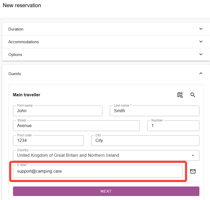The image size is (210, 200).
Task: Select the house Number field
Action: coord(173,126)
